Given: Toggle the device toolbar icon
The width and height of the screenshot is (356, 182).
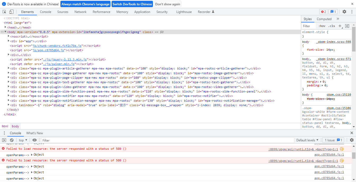Looking at the screenshot, I should [11, 12].
